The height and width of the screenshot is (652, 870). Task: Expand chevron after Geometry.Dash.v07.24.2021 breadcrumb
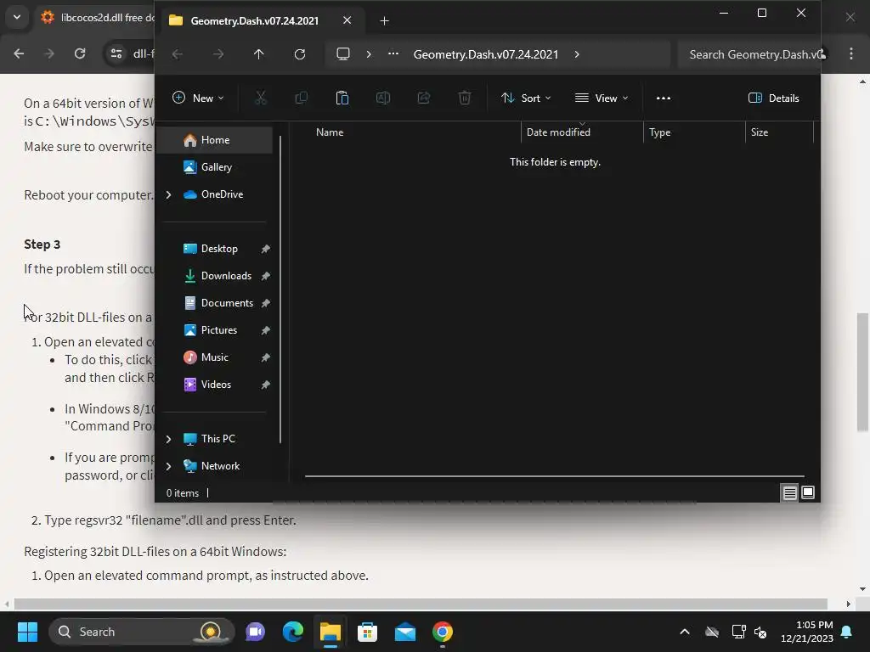577,54
